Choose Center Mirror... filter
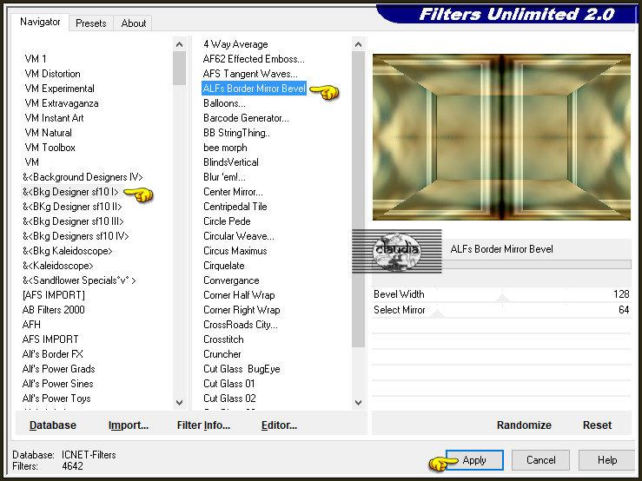Image resolution: width=642 pixels, height=481 pixels. (233, 192)
